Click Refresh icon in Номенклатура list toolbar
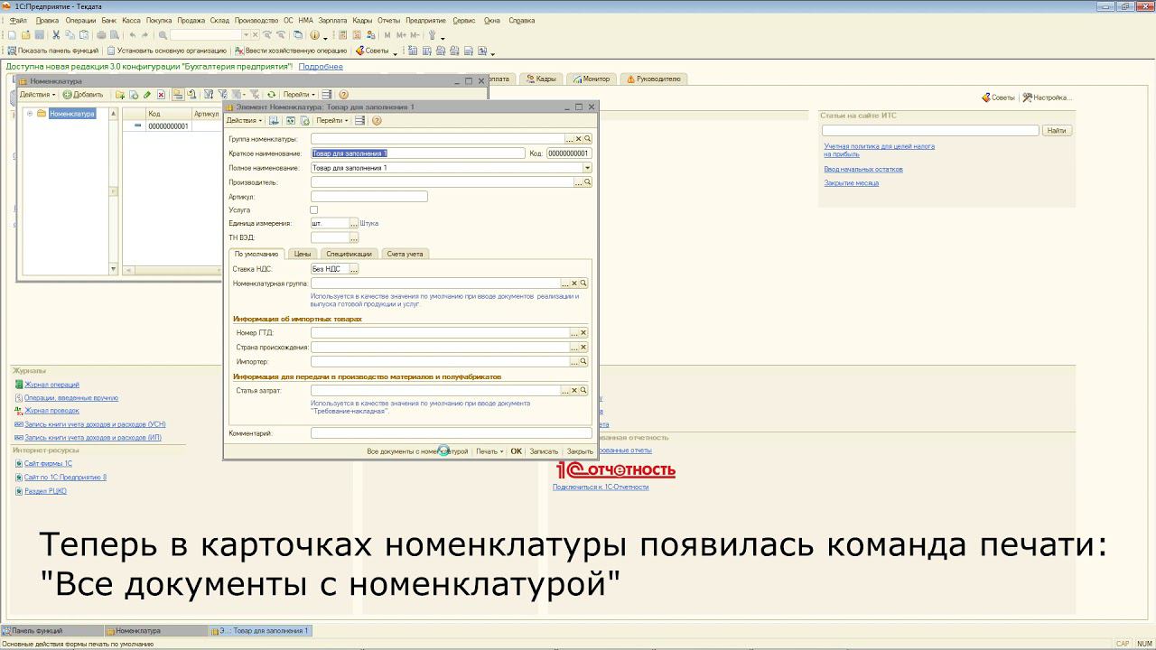Image resolution: width=1156 pixels, height=650 pixels. point(271,94)
